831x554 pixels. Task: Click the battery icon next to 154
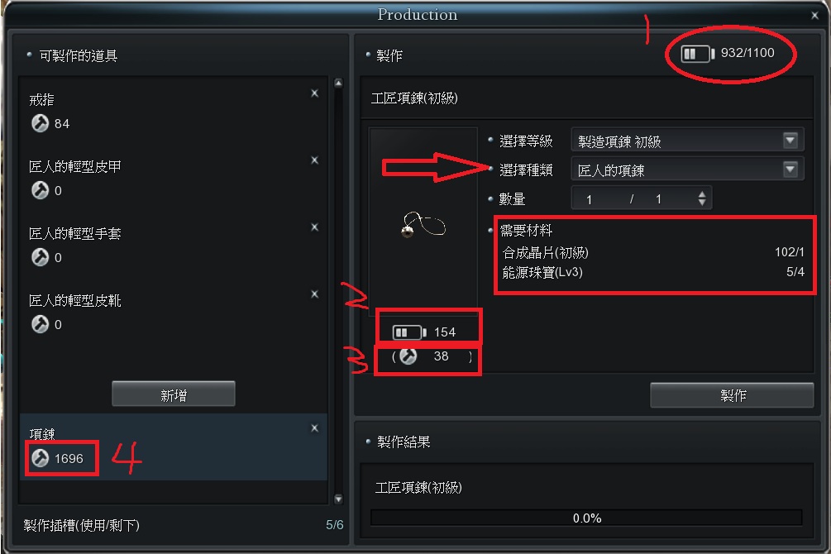[x=409, y=332]
